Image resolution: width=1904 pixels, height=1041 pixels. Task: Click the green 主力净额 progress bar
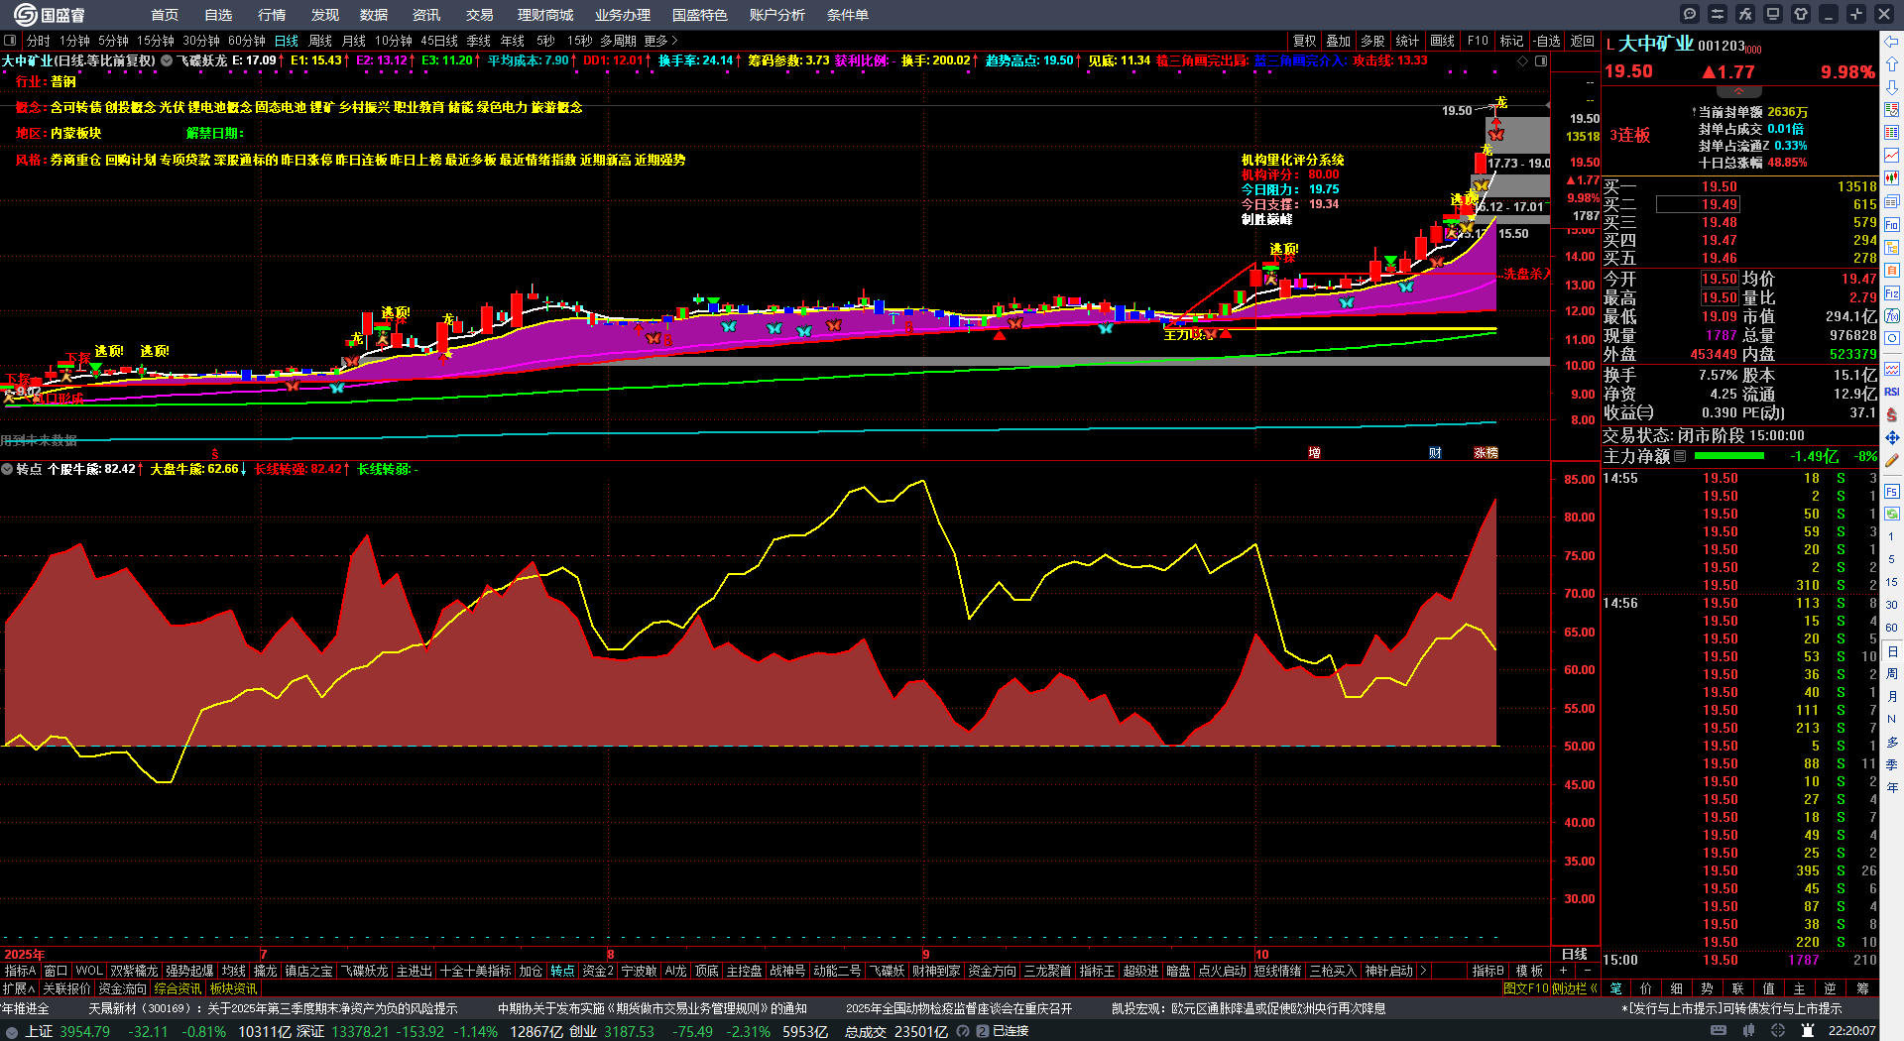pos(1729,456)
